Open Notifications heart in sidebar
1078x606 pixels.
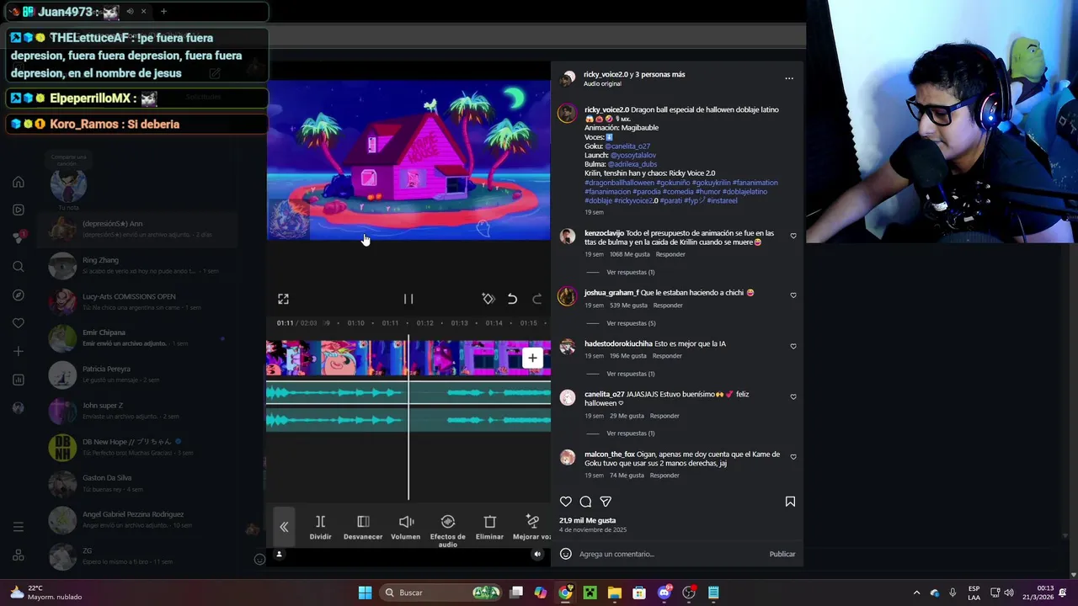pos(19,323)
